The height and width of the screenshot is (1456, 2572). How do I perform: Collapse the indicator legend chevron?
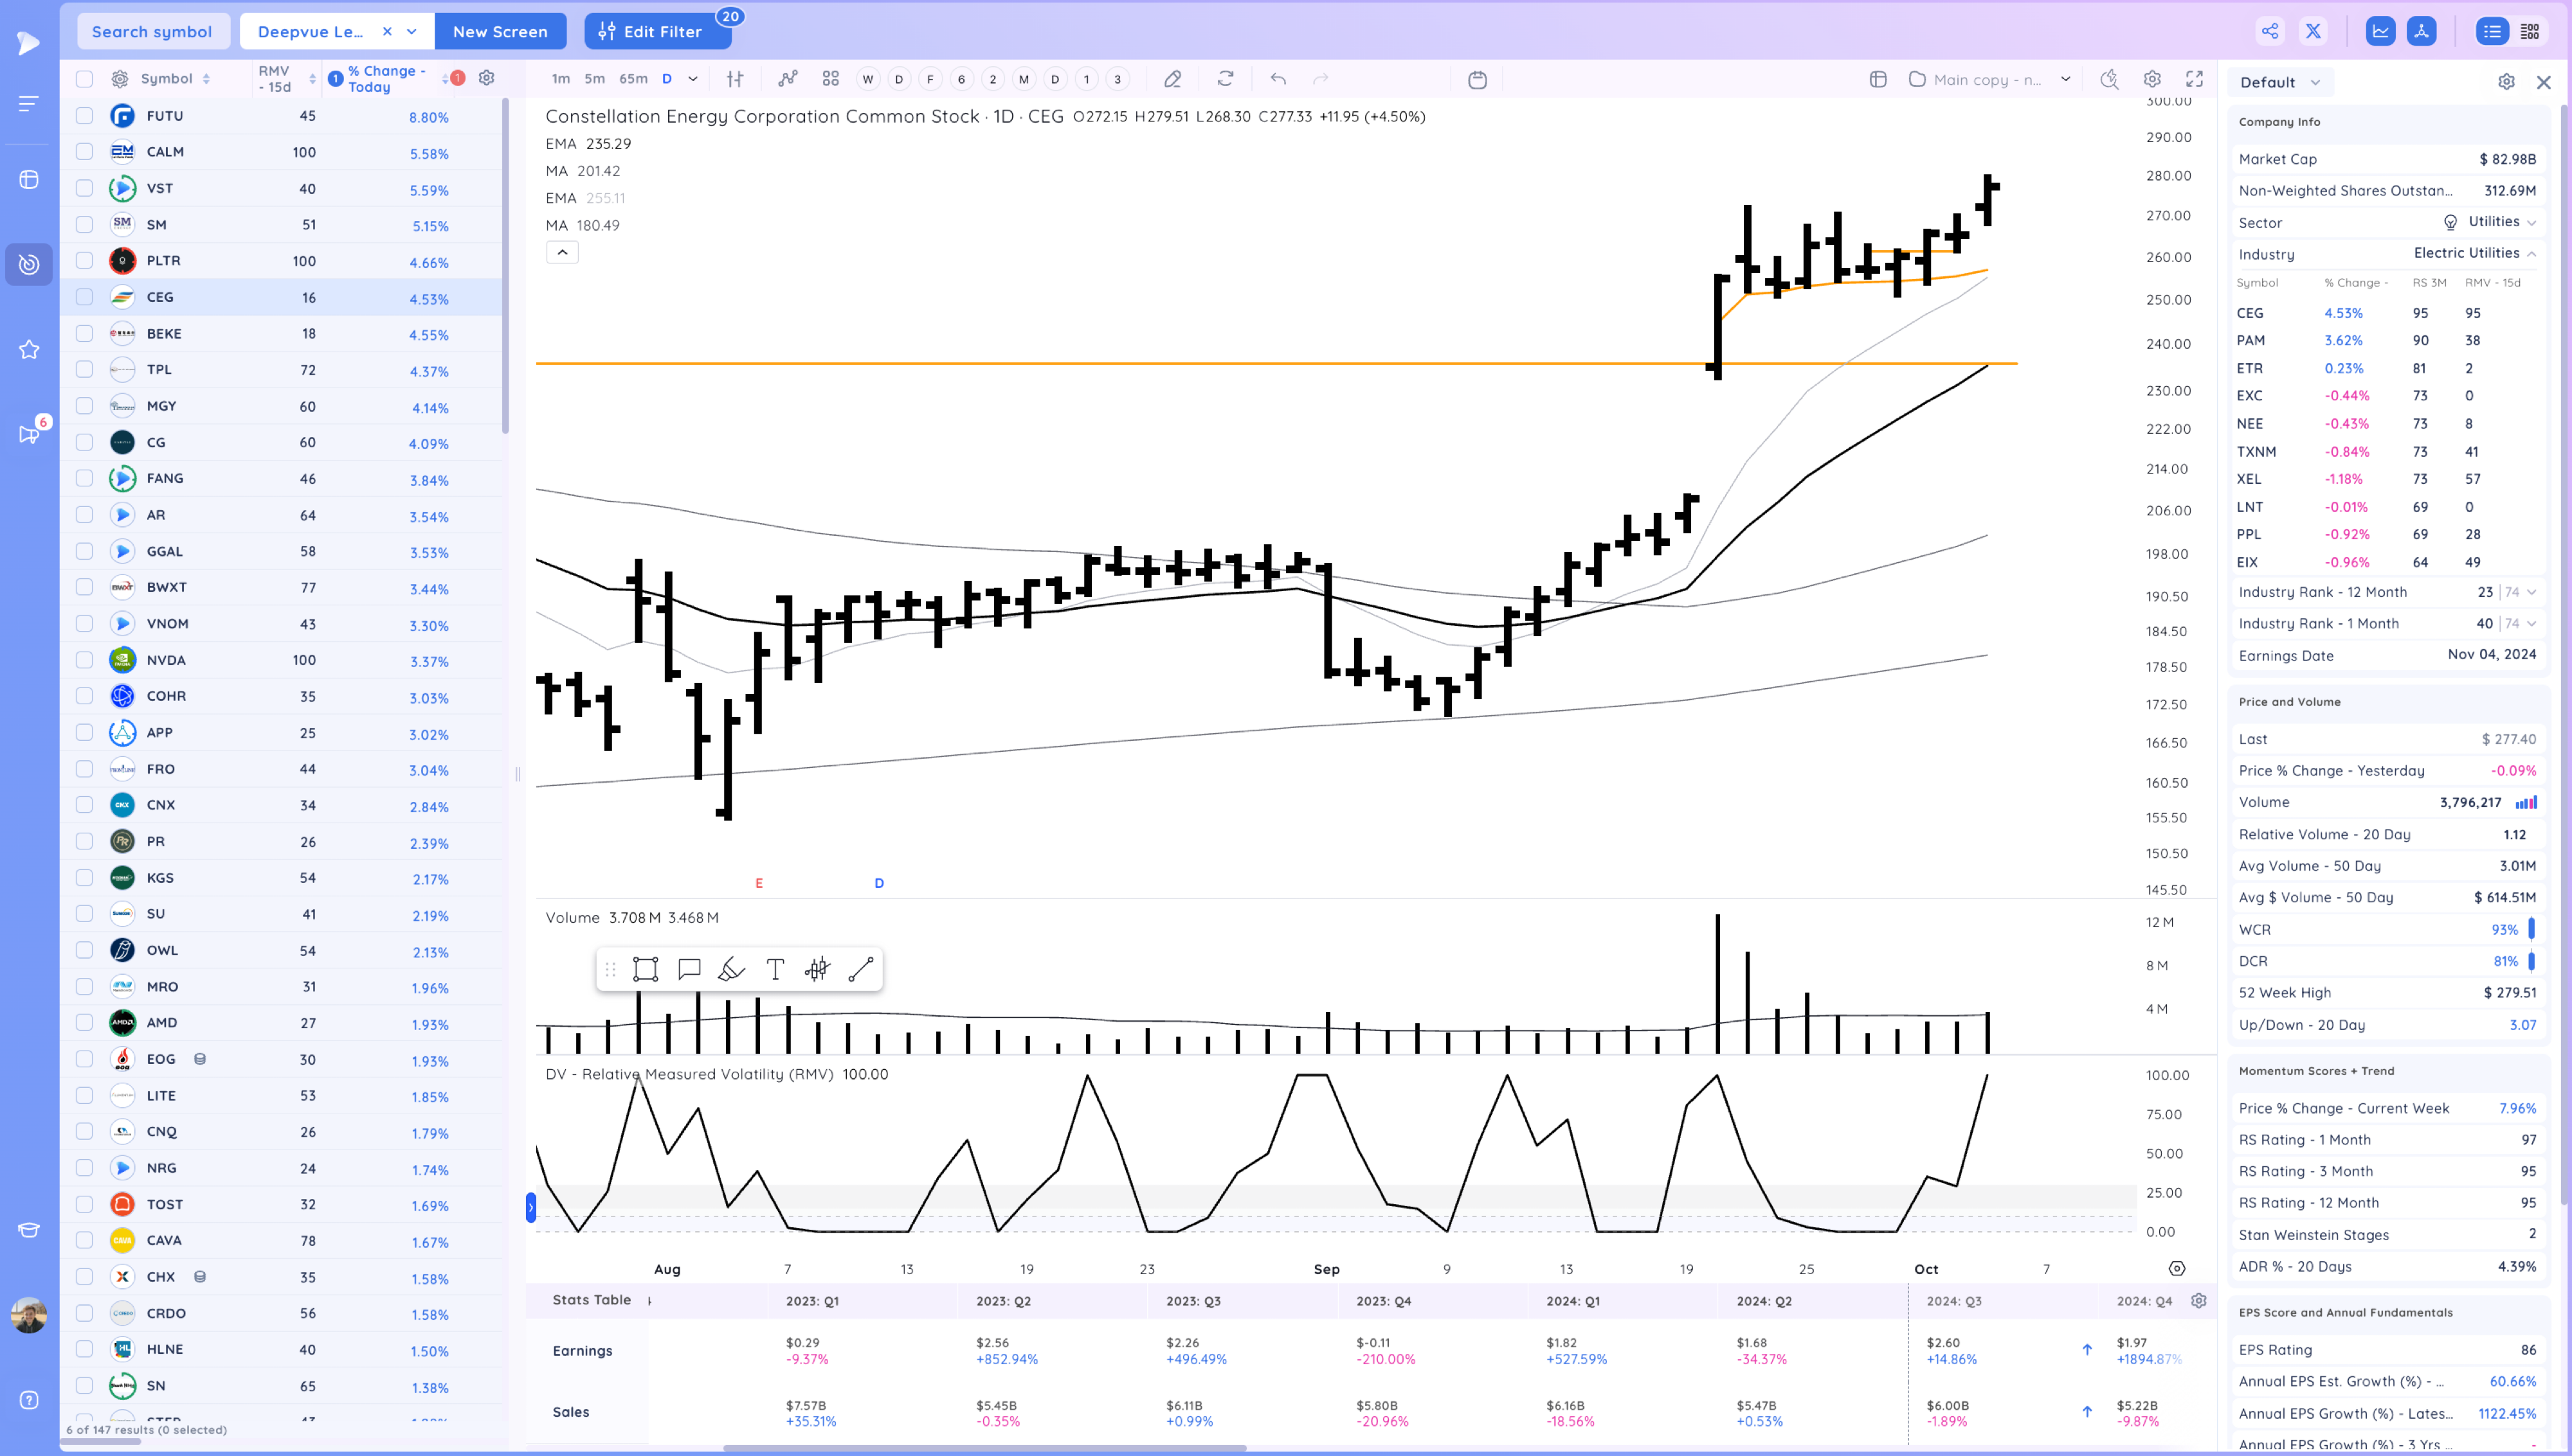pyautogui.click(x=562, y=252)
